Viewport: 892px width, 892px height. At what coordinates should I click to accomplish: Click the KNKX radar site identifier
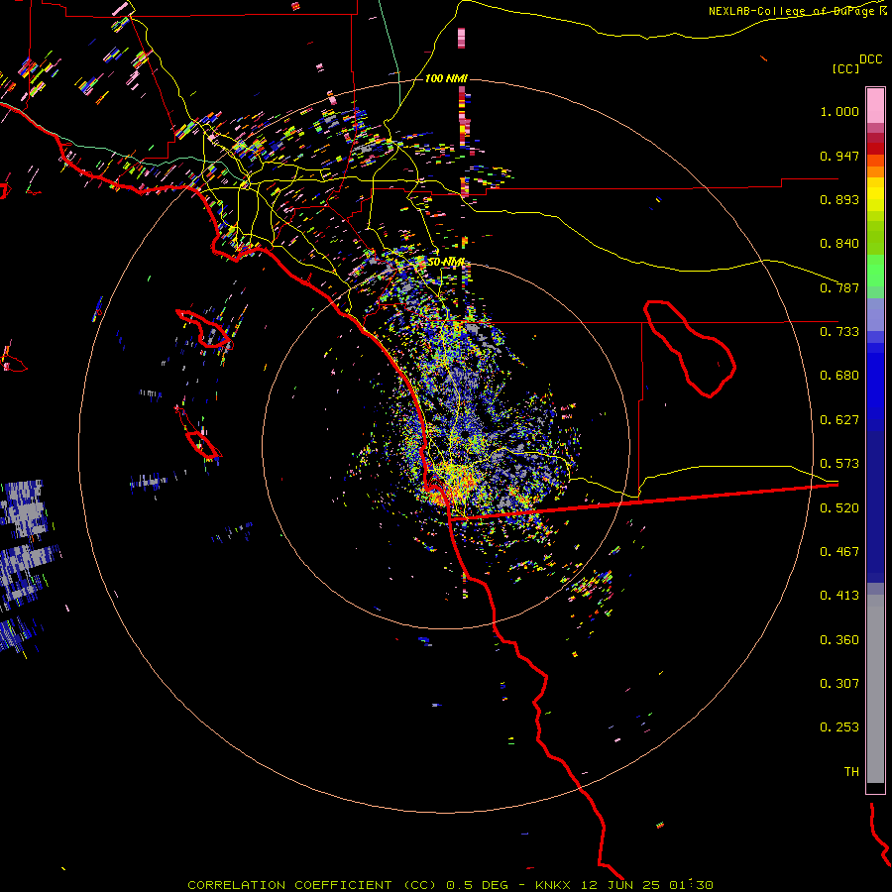coord(553,885)
